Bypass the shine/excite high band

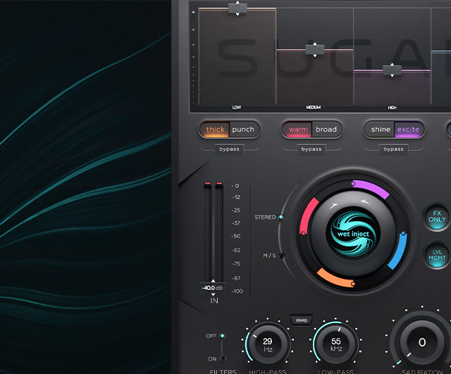(x=393, y=149)
